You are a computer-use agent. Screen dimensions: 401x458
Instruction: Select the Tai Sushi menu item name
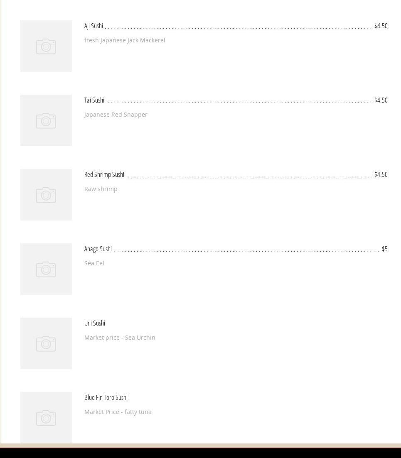pyautogui.click(x=94, y=100)
